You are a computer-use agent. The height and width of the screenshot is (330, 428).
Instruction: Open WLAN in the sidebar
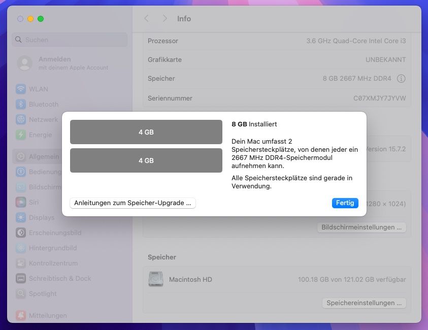click(39, 89)
